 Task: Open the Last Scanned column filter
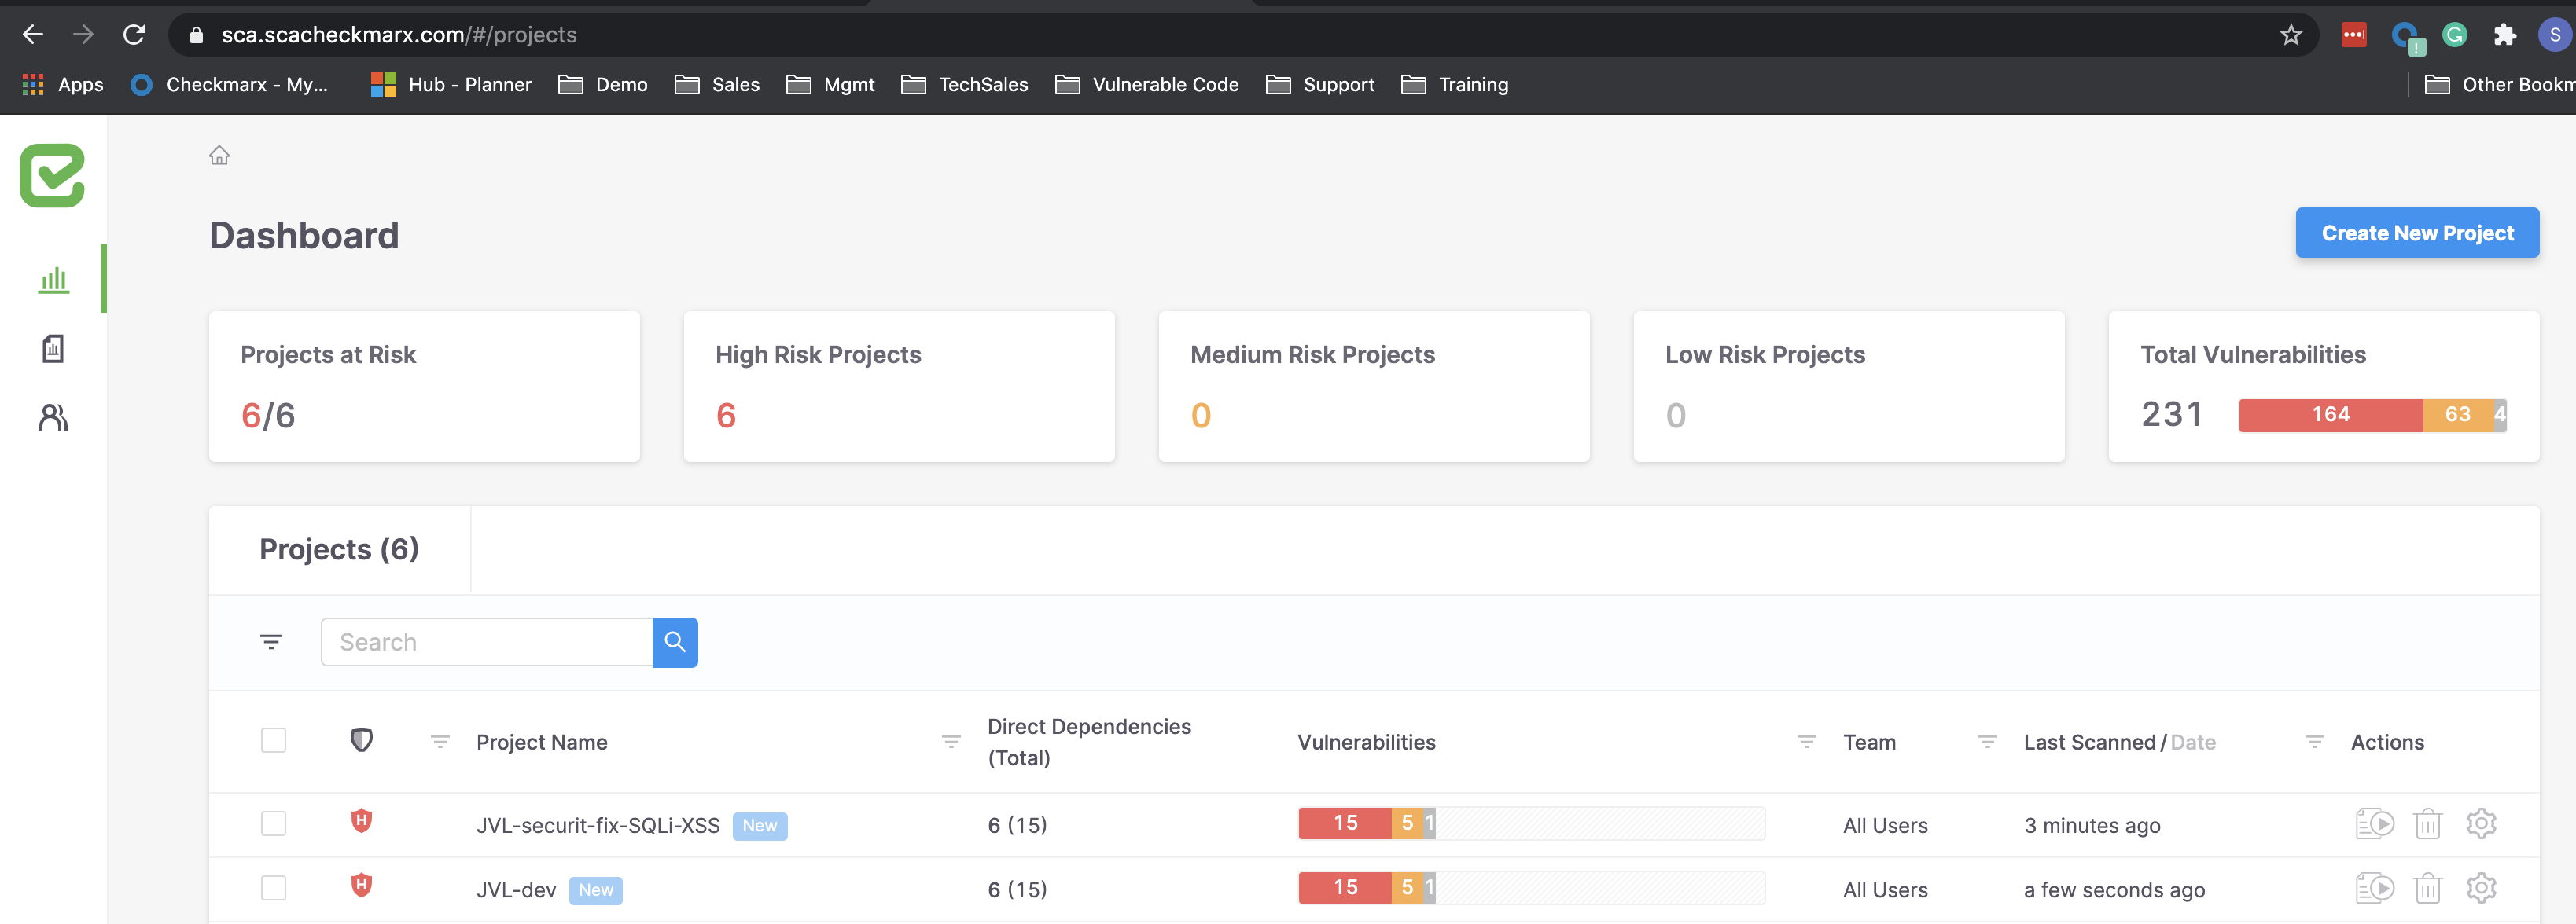click(x=2314, y=742)
